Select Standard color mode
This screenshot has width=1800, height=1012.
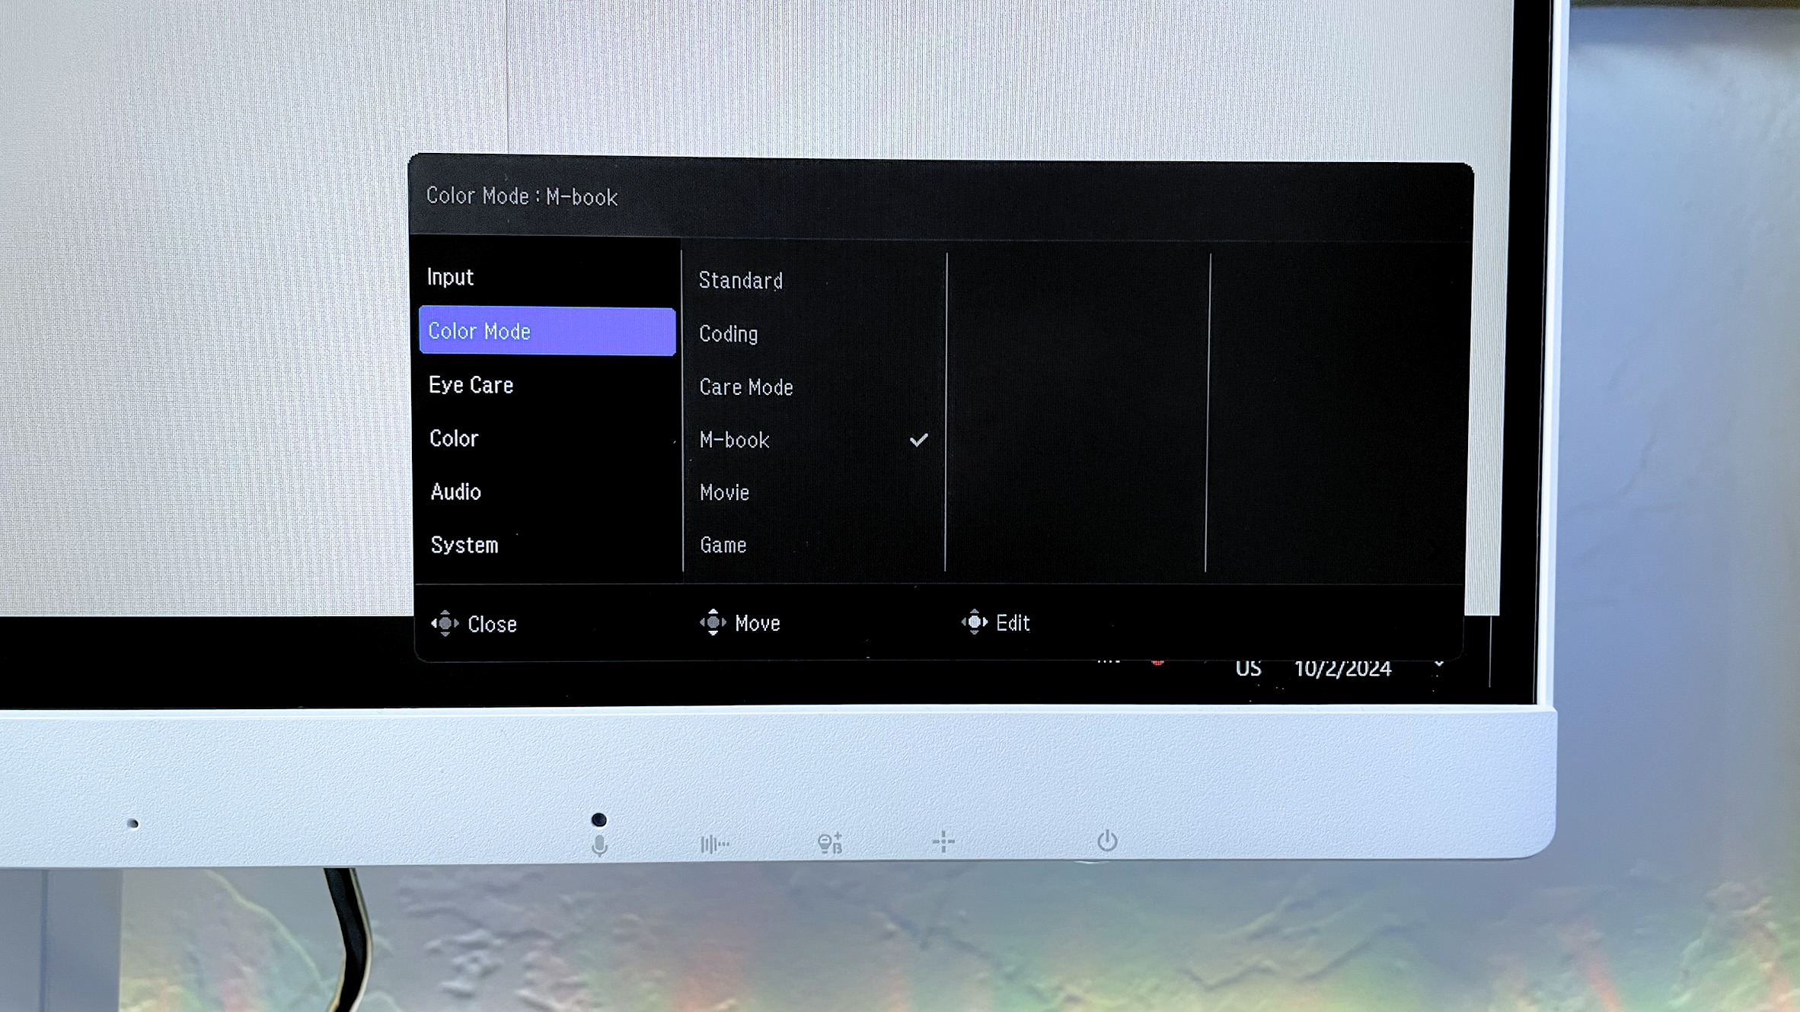(x=739, y=281)
